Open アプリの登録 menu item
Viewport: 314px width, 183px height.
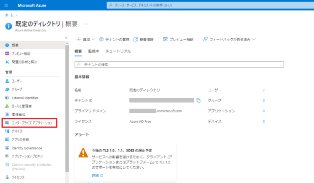pyautogui.click(x=20, y=139)
